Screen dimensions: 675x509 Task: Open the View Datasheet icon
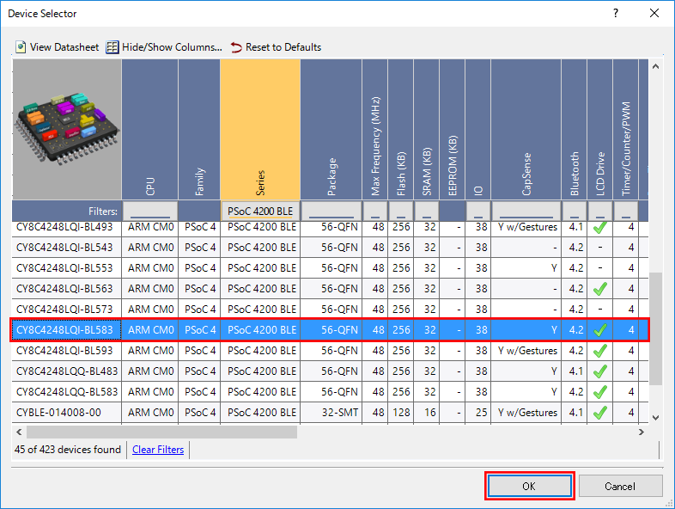[21, 47]
